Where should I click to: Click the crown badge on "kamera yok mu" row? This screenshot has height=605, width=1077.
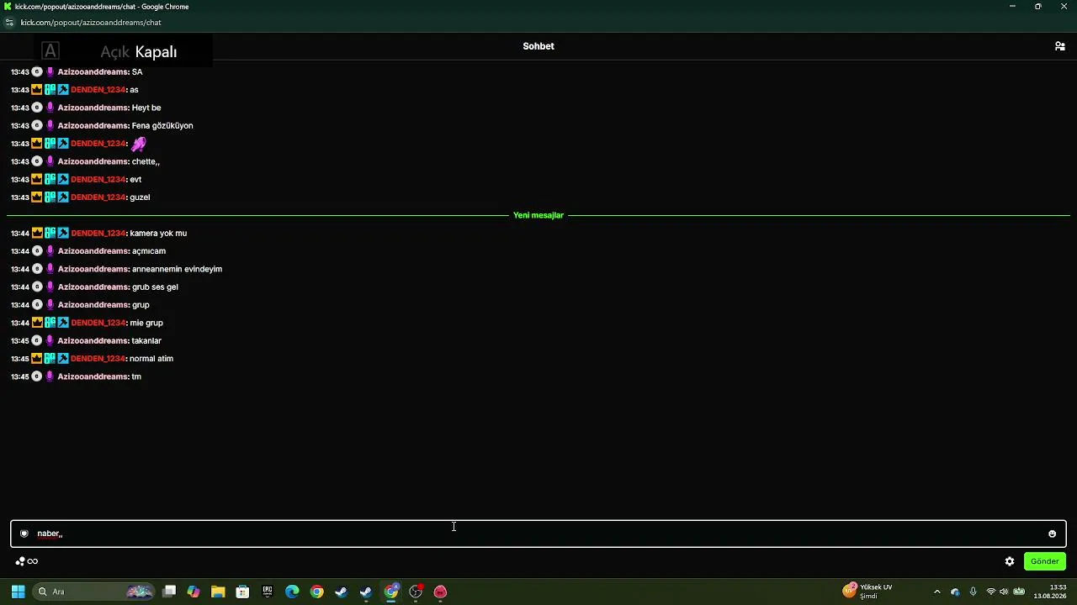point(37,233)
